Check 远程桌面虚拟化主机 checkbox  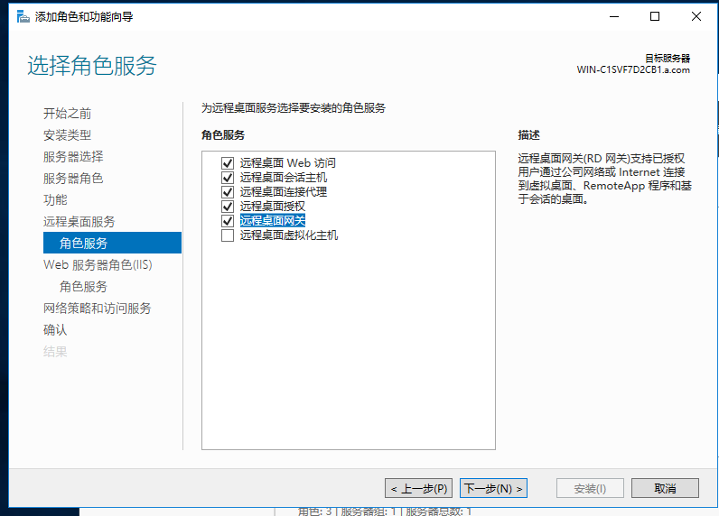228,235
